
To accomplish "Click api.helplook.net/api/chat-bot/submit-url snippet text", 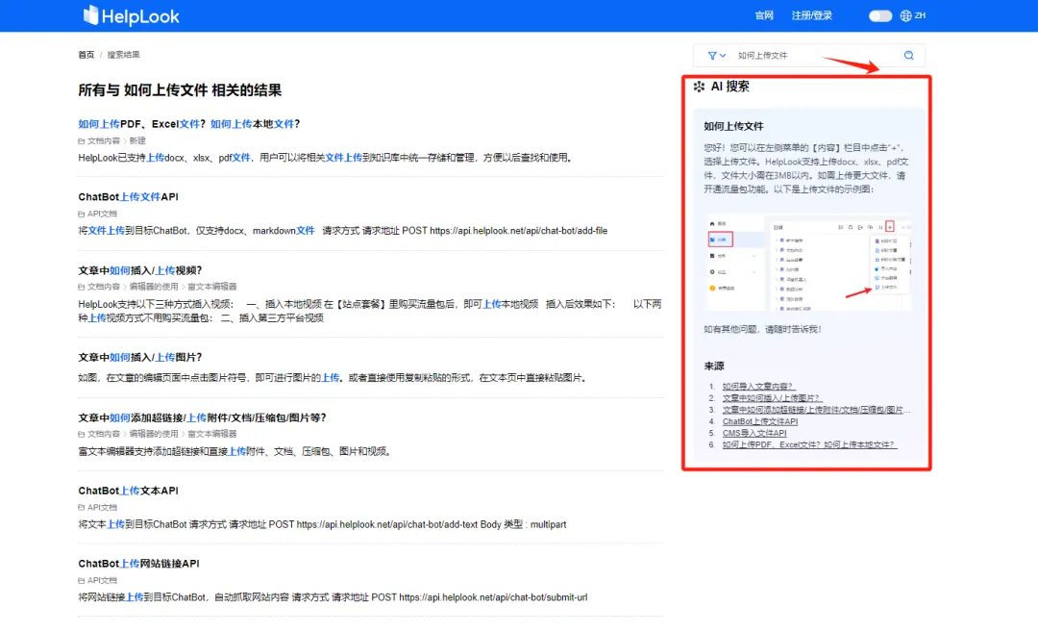I will [x=493, y=596].
